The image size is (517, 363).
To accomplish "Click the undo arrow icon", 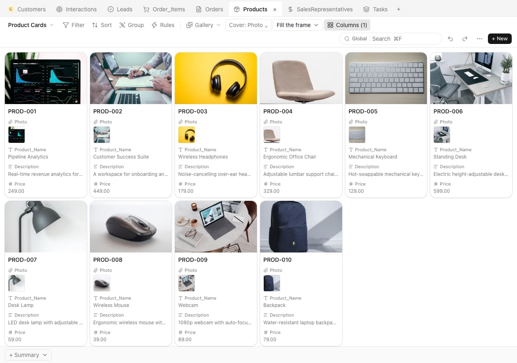I will pos(450,39).
